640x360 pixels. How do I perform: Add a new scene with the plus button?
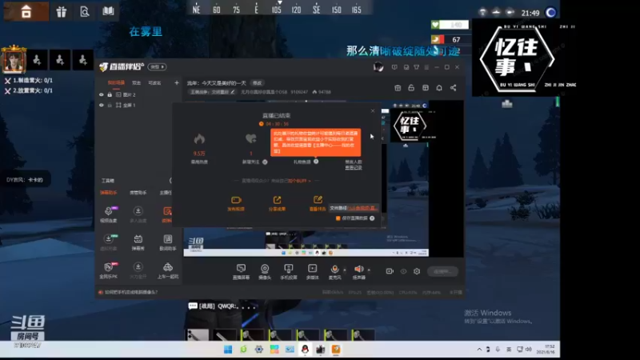pyautogui.click(x=176, y=83)
